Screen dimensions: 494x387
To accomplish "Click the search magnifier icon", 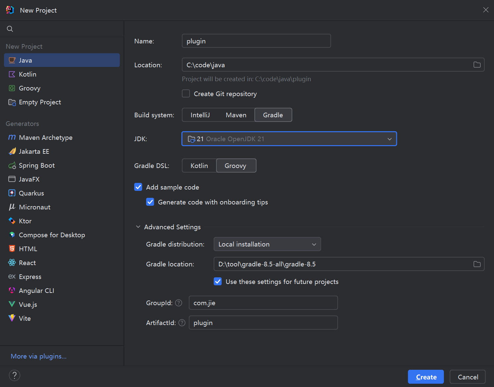I will pos(10,29).
